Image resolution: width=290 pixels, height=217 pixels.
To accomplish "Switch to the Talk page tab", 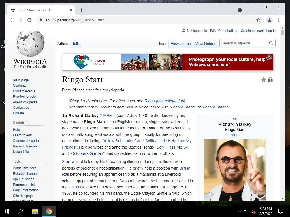I will click(x=75, y=44).
